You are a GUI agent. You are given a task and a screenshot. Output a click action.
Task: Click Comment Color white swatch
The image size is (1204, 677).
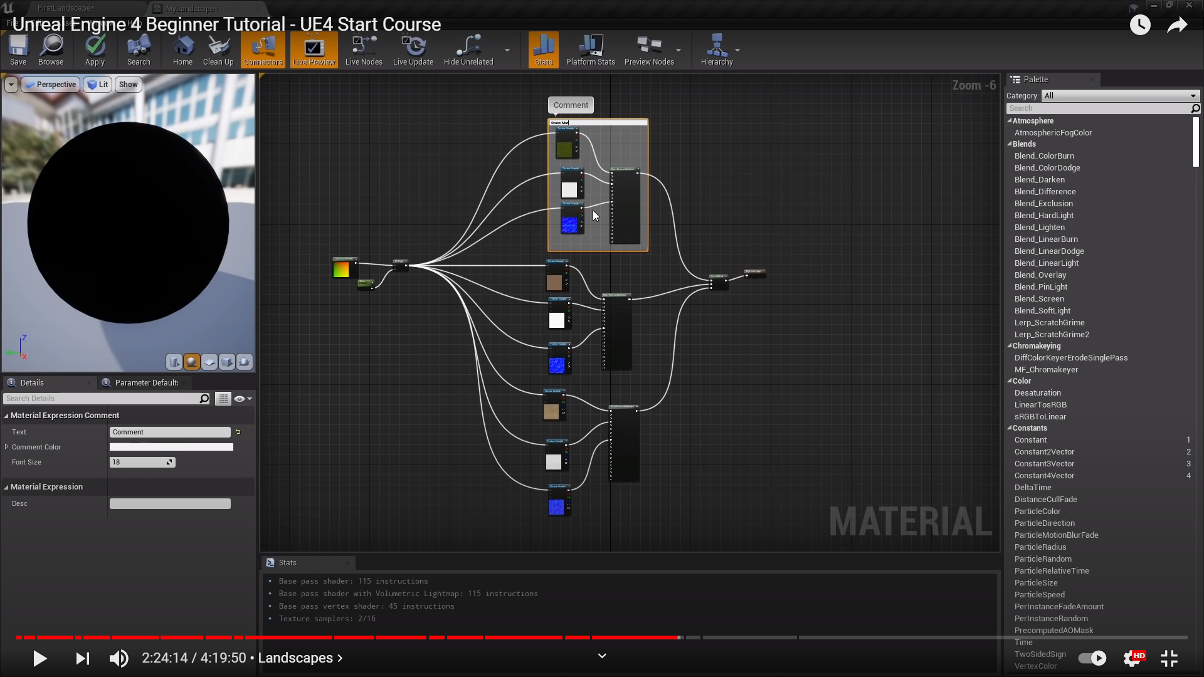tap(171, 447)
